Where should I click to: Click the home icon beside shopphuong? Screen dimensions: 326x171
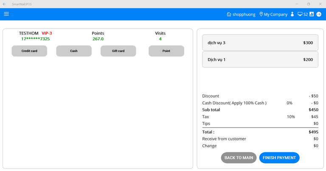[x=229, y=14]
